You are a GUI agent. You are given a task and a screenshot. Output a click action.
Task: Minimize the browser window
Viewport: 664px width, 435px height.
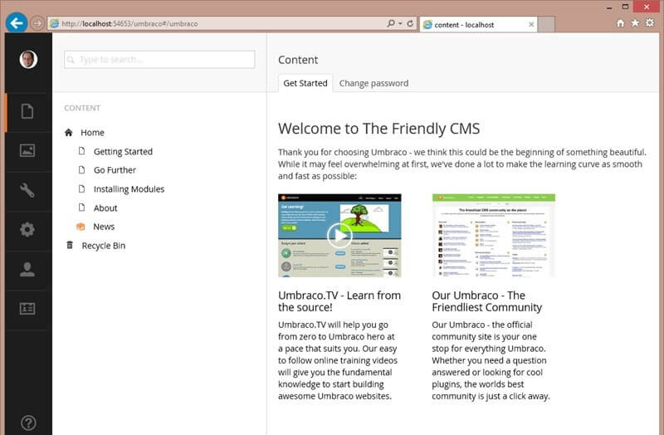click(609, 7)
